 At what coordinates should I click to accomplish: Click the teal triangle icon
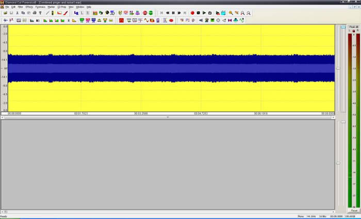pyautogui.click(x=236, y=21)
